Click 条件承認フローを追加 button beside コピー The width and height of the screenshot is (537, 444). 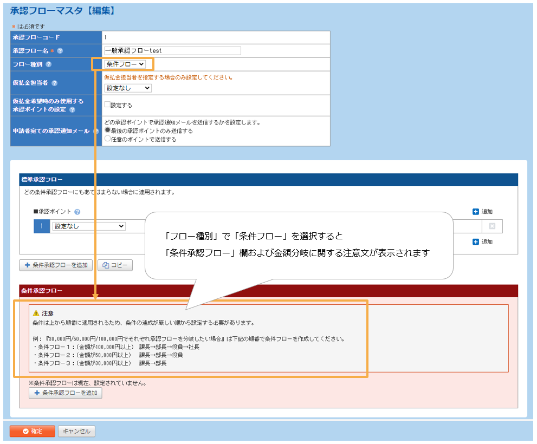(x=56, y=265)
